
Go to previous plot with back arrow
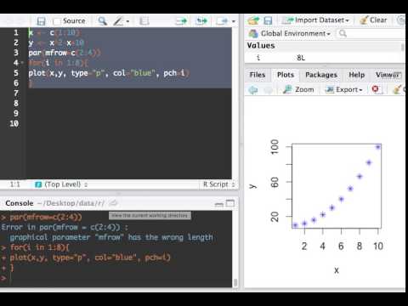click(x=253, y=90)
